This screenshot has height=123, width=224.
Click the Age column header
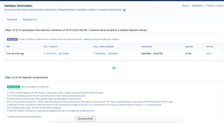pos(8,47)
